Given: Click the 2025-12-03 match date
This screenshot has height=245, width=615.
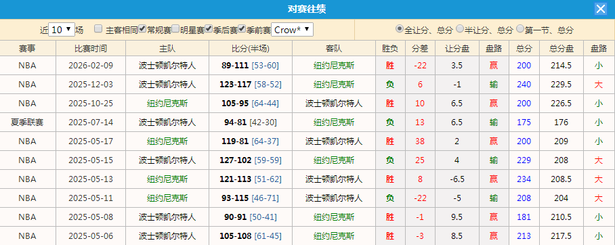Looking at the screenshot, I should tap(91, 85).
